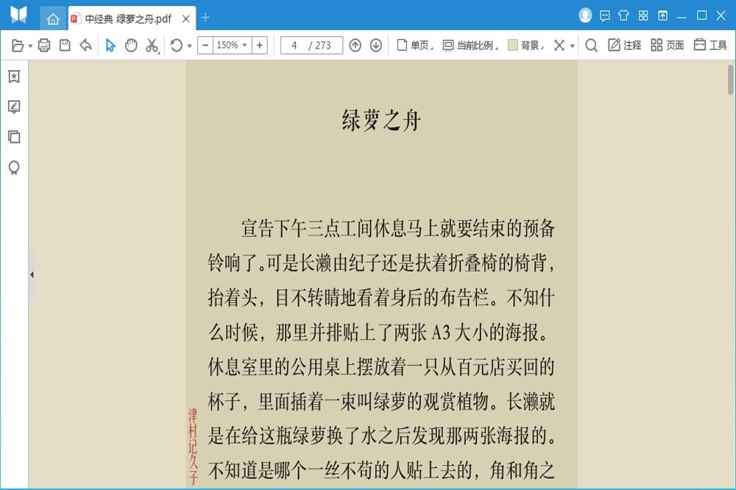This screenshot has width=736, height=490.
Task: Click the red author name 津村记久子
Action: coord(193,447)
